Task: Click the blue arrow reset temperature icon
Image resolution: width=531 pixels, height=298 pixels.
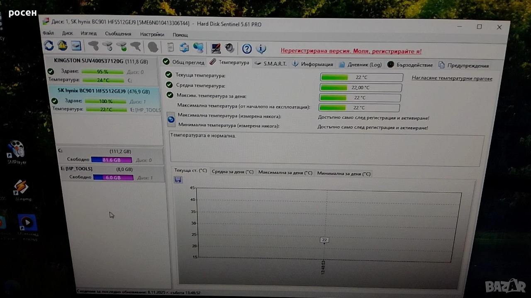Action: (x=171, y=120)
